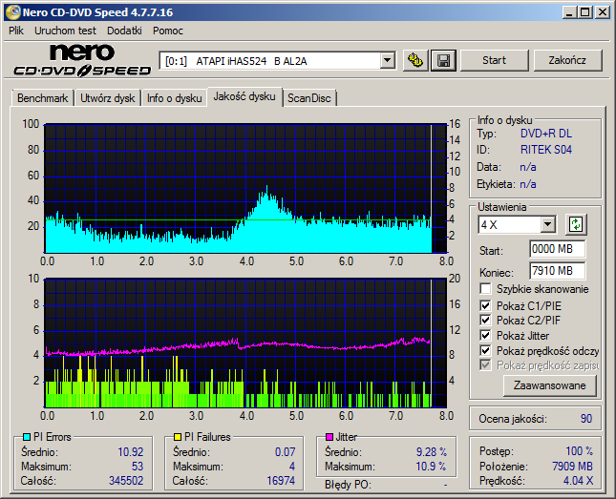The width and height of the screenshot is (616, 499).
Task: Close the Nero CD-DVD Speed window
Action: (603, 12)
